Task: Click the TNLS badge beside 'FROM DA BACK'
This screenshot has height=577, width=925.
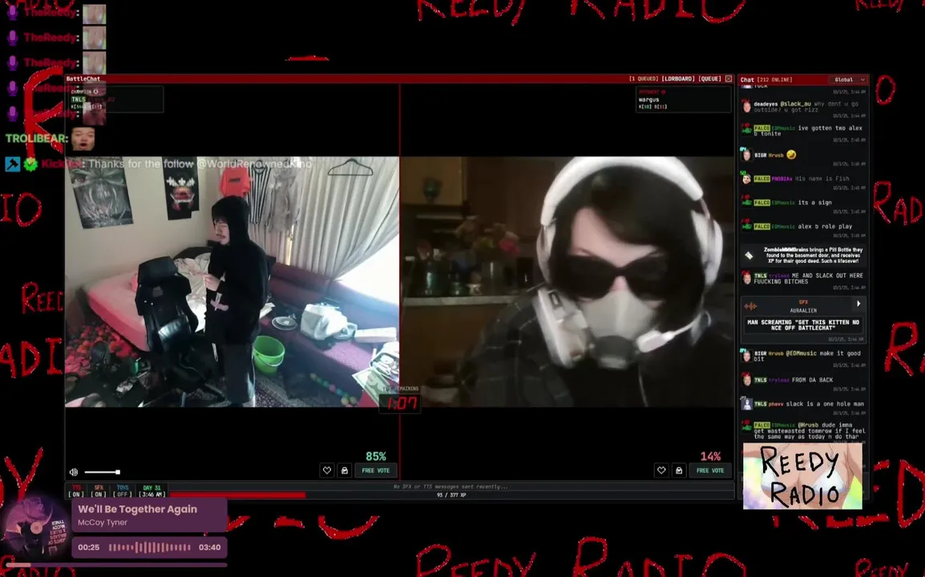Action: pyautogui.click(x=760, y=380)
